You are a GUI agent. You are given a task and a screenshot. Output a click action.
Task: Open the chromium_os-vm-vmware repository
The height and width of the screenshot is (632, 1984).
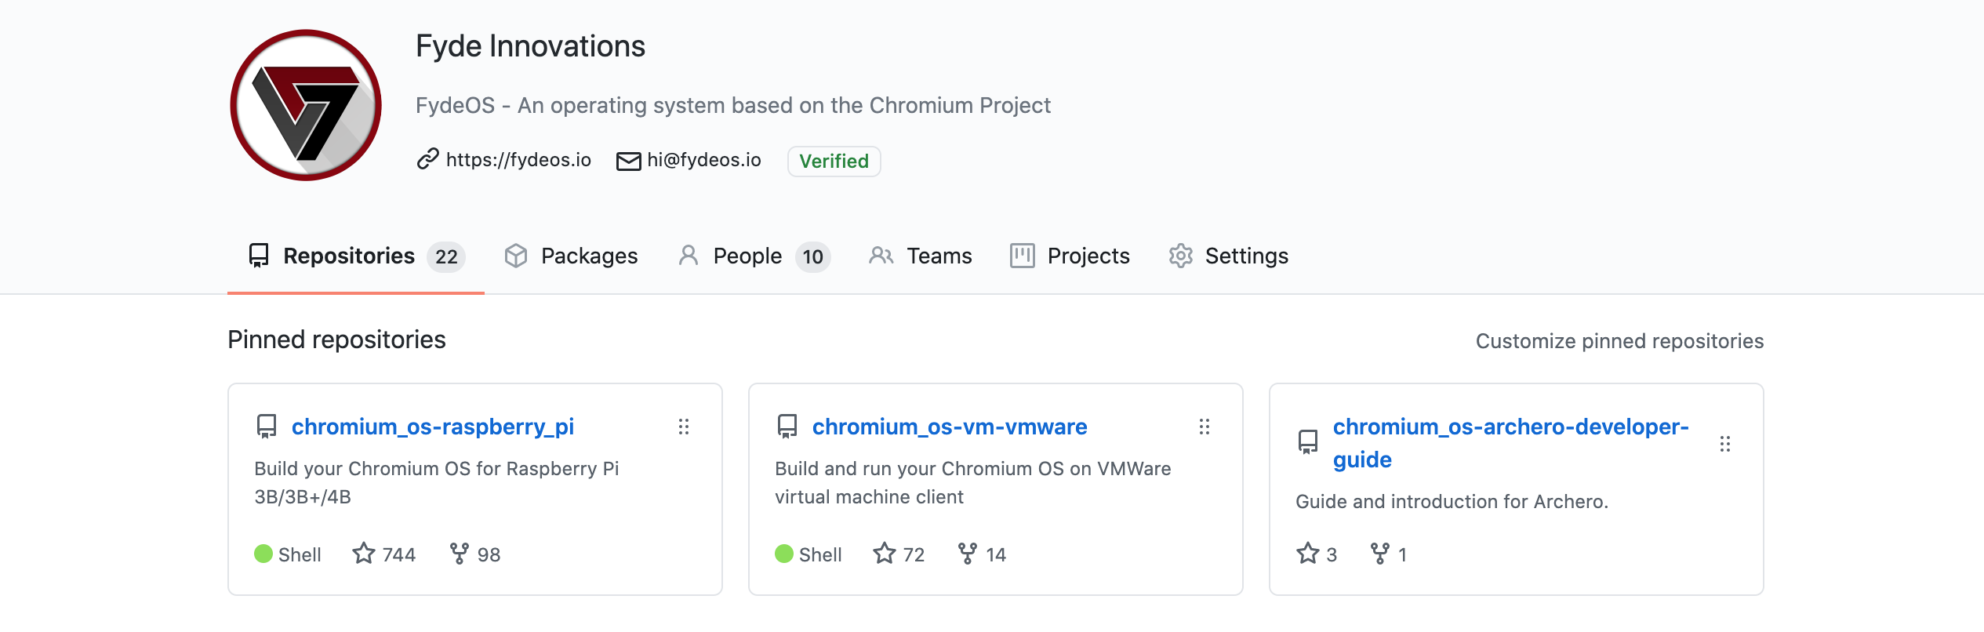[x=949, y=427]
